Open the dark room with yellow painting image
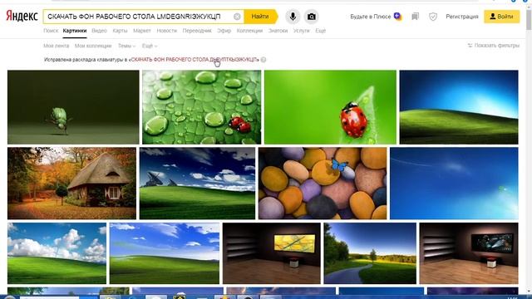The height and width of the screenshot is (299, 532). tap(272, 253)
